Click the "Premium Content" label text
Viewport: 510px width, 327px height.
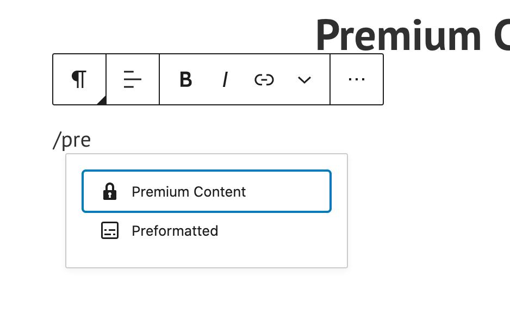coord(189,192)
